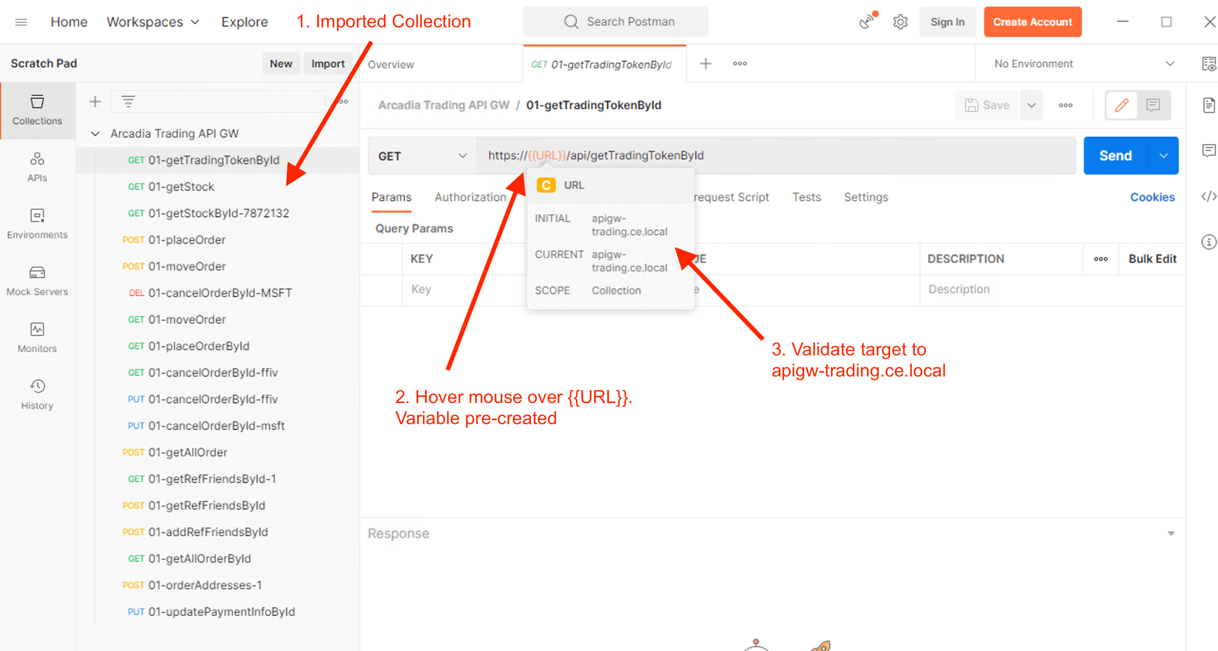Viewport: 1218px width, 651px height.
Task: Select the 01-placeOrder POST request
Action: [186, 240]
